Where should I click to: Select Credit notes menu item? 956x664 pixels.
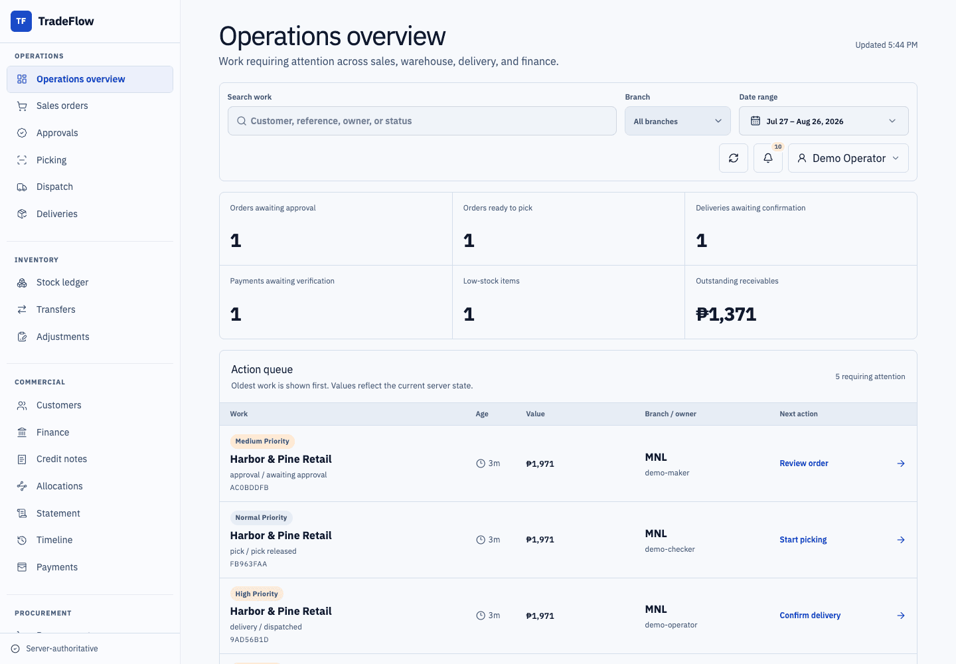pyautogui.click(x=90, y=459)
